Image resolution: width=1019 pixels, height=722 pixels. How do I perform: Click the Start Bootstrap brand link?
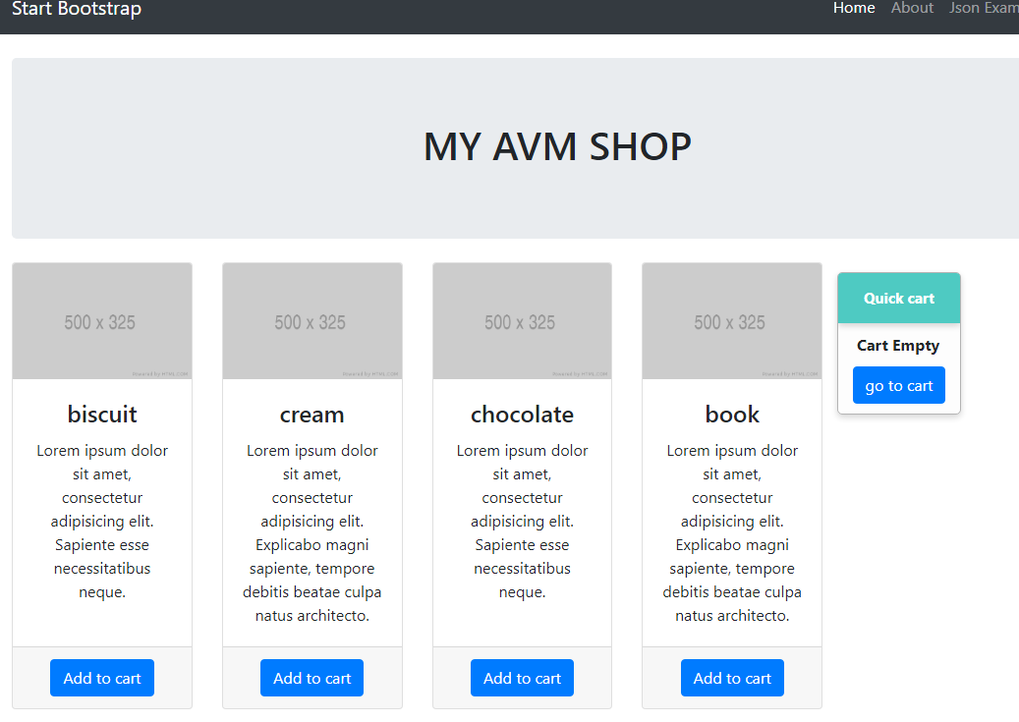[77, 9]
